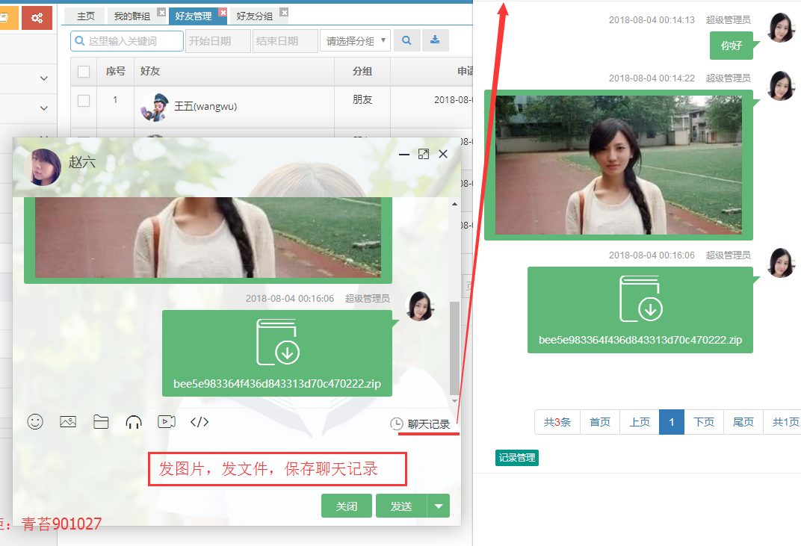Click zip filename in history panel

(640, 340)
